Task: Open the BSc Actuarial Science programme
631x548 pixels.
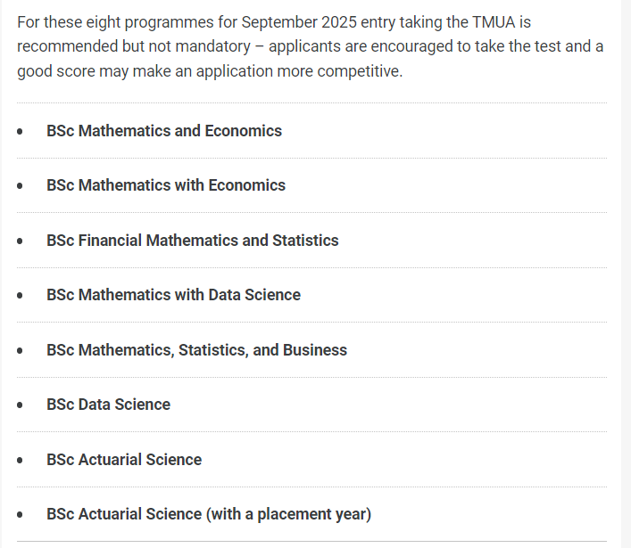Action: [124, 460]
